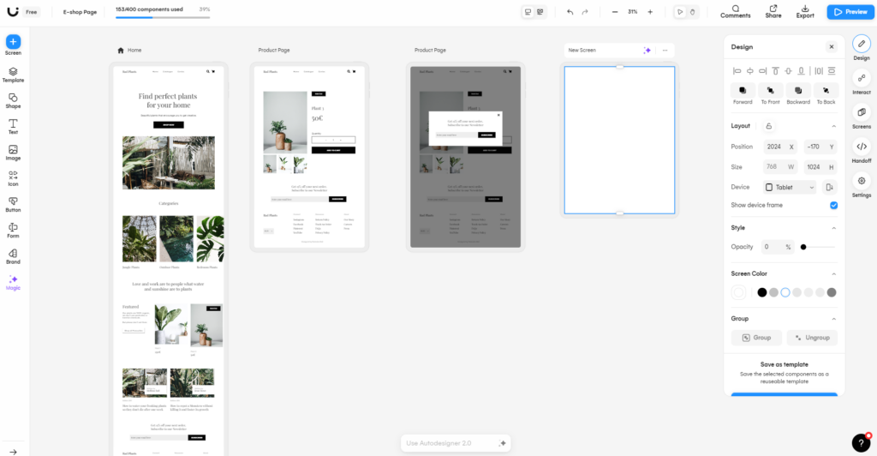Toggle the layout lock icon

[x=768, y=126]
